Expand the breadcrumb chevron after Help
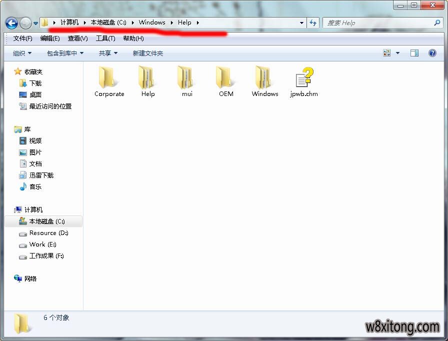This screenshot has height=341, width=448. coord(197,22)
